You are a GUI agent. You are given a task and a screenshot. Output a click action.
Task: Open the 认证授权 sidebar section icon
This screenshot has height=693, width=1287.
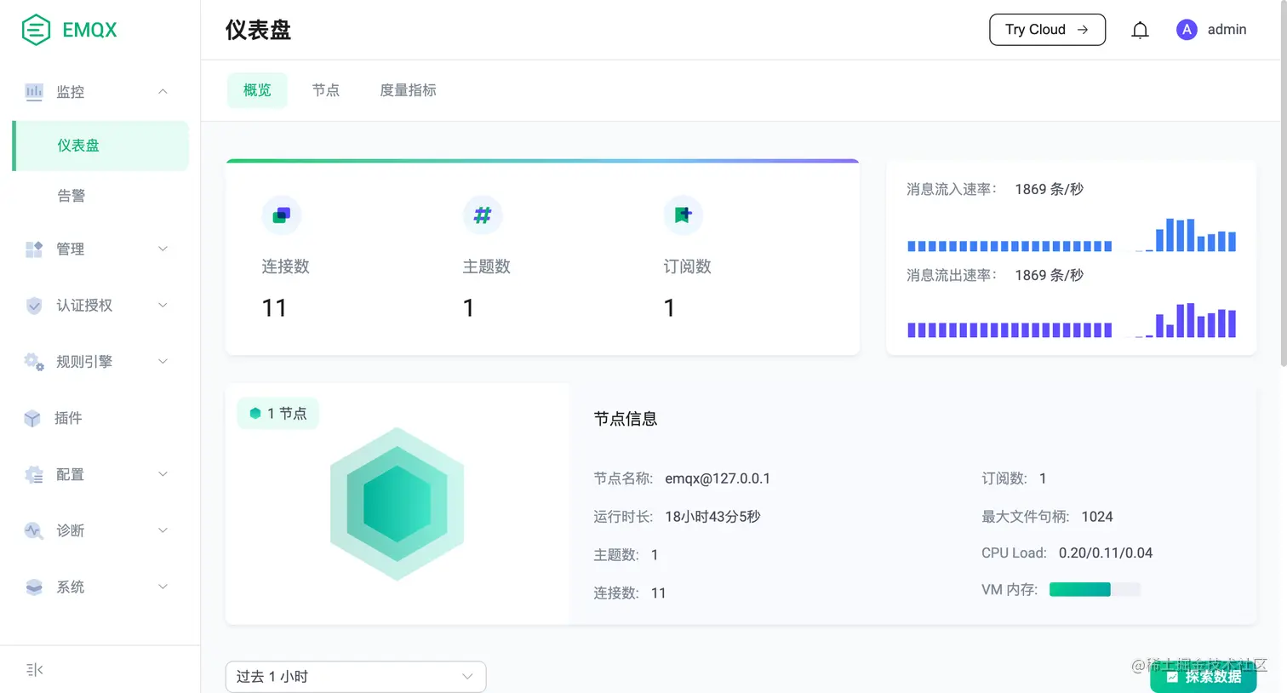click(34, 306)
